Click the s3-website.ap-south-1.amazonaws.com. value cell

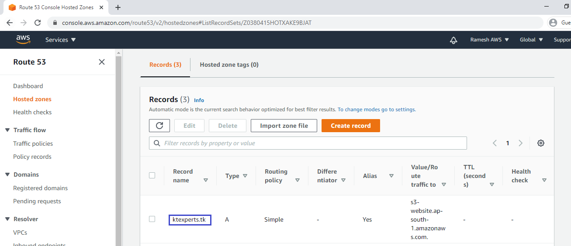[429, 219]
